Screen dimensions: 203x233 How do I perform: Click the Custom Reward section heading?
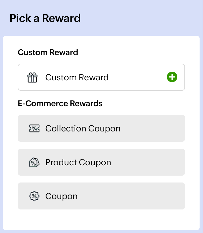tap(48, 53)
